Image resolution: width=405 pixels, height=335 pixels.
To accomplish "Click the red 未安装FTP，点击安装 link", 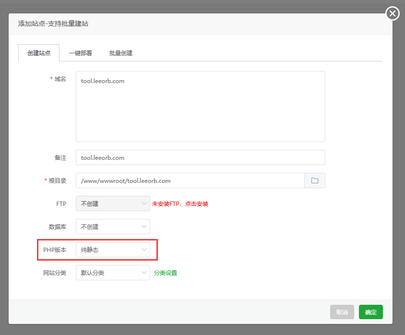I will (x=180, y=204).
